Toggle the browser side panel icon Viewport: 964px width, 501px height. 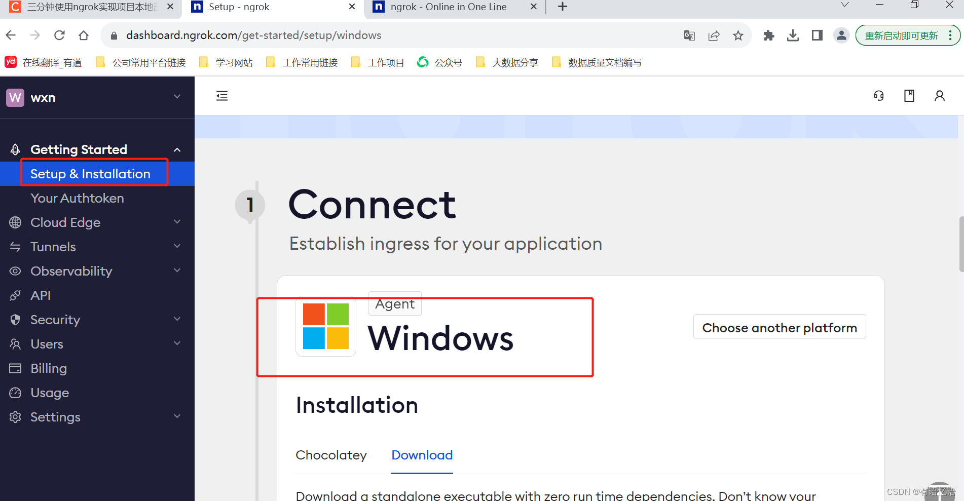[x=817, y=35]
